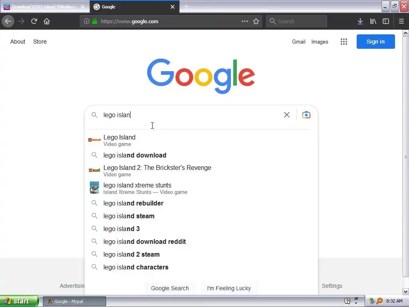409x307 pixels.
Task: Click the scrollbar down arrow
Action: [x=406, y=291]
